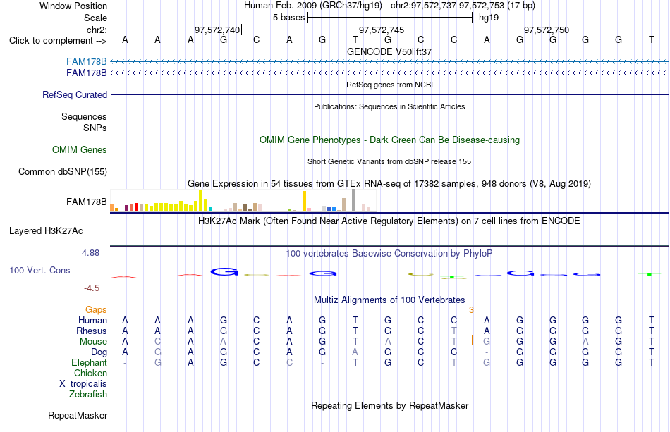This screenshot has width=670, height=432.
Task: Click 'Repeating Elements by RepeatMasker' title
Action: click(390, 405)
